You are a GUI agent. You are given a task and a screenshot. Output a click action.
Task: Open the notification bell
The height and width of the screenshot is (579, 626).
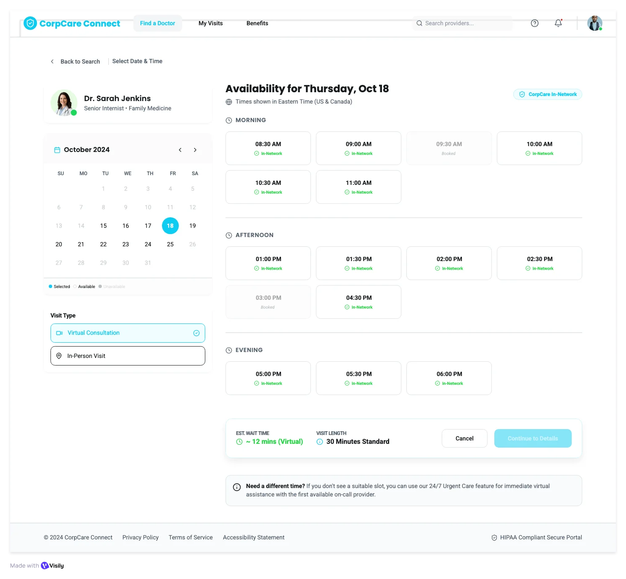pyautogui.click(x=558, y=23)
